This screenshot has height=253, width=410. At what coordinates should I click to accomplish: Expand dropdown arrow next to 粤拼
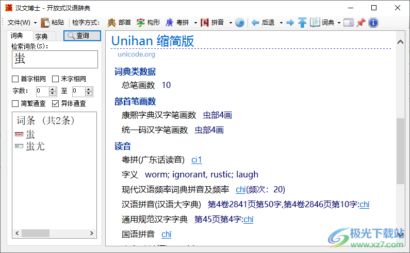(x=195, y=23)
